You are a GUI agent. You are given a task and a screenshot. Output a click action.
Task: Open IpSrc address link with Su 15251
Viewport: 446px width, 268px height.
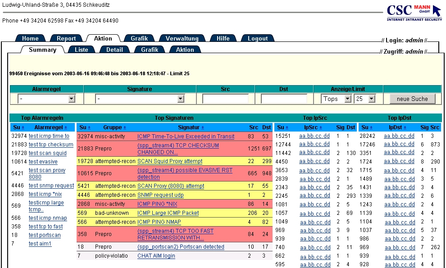click(314, 136)
